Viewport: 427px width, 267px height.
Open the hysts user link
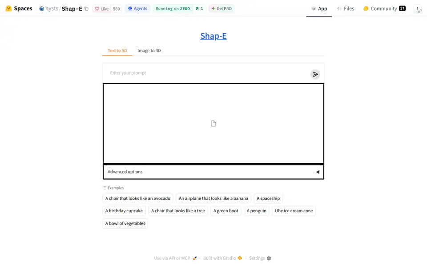52,8
